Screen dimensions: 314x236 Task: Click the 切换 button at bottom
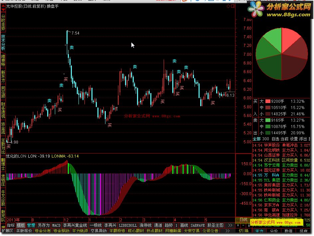coord(243,231)
